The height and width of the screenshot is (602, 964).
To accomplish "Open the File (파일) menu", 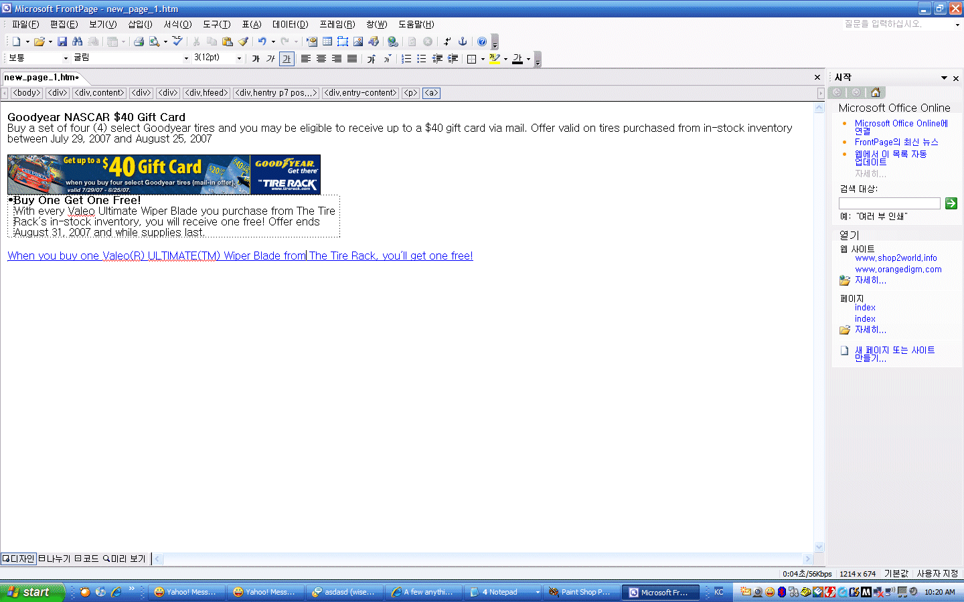I will pos(25,24).
